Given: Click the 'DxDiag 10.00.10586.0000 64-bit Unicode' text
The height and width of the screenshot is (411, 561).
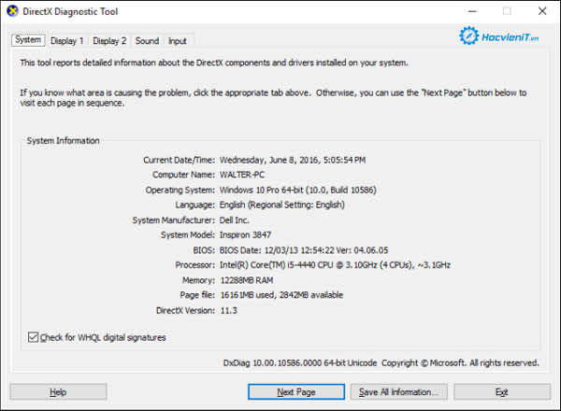Looking at the screenshot, I should (300, 363).
